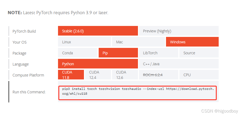This screenshot has height=115, width=239.
Task: Select the Stable (2.6.0) build option
Action: [98, 31]
